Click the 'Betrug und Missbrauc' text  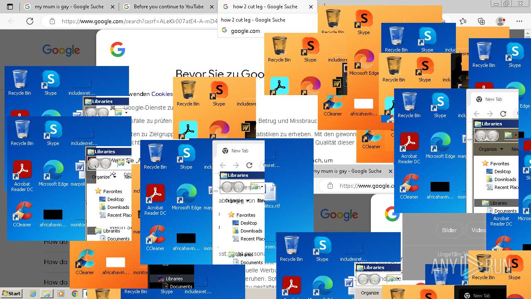[287, 121]
